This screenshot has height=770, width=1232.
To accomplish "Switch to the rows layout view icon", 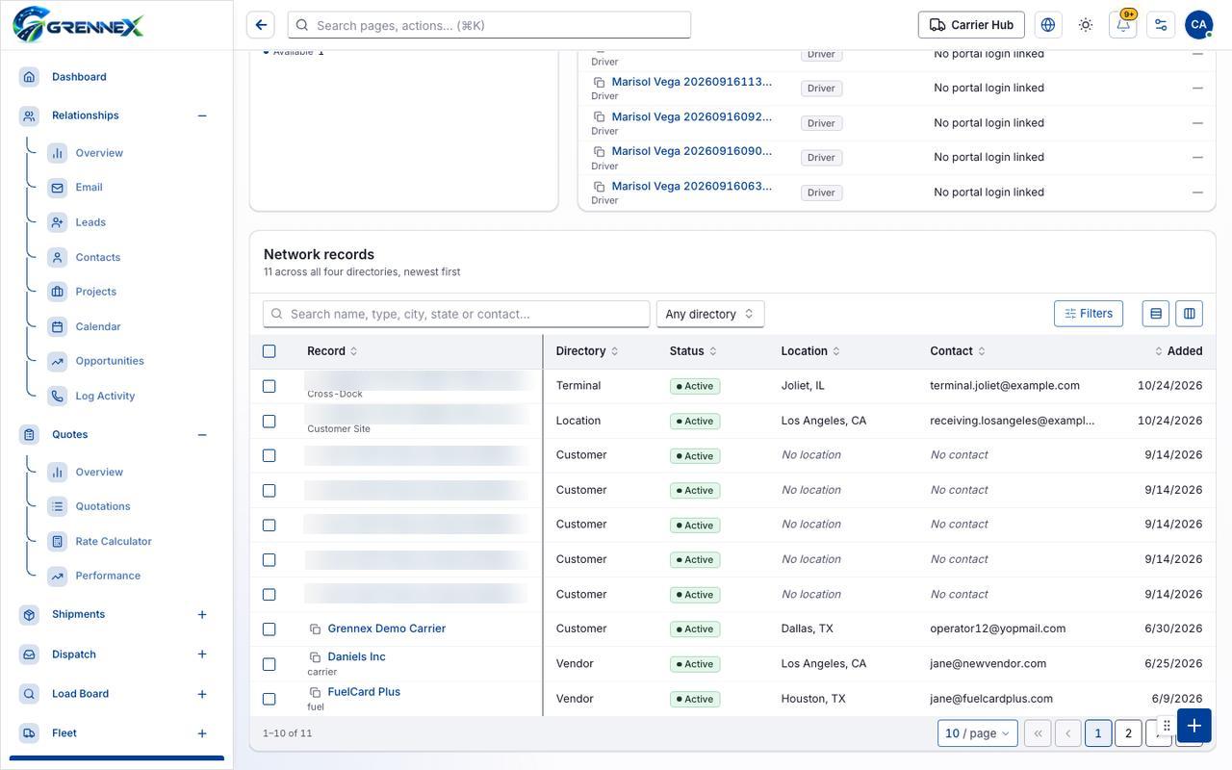I will click(x=1156, y=314).
